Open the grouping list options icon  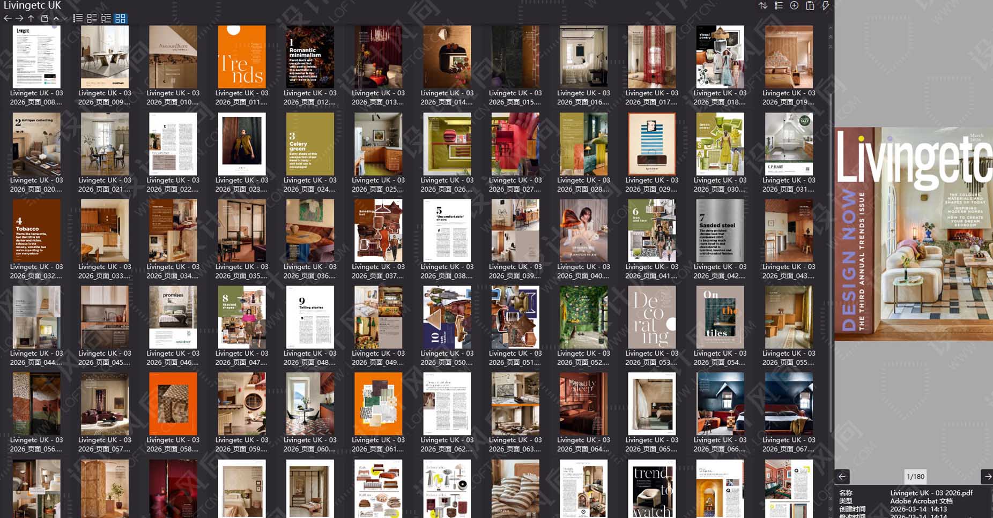779,6
